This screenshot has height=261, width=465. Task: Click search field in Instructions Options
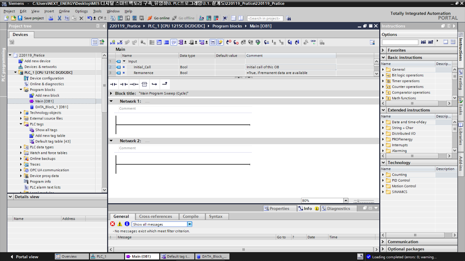pos(400,42)
